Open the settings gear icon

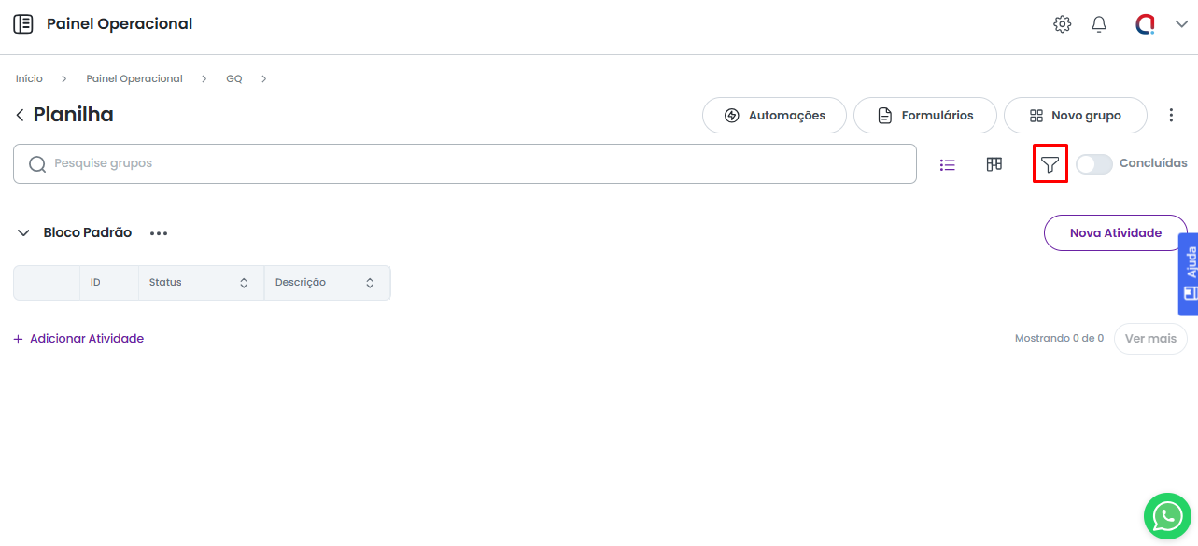(x=1062, y=24)
